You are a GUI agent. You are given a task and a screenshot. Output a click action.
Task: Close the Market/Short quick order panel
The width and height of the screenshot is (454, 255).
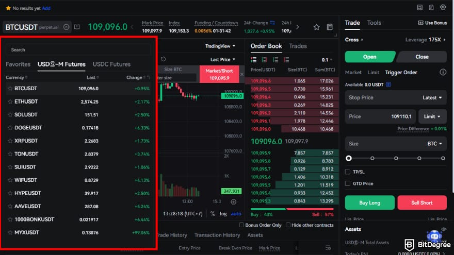[242, 74]
